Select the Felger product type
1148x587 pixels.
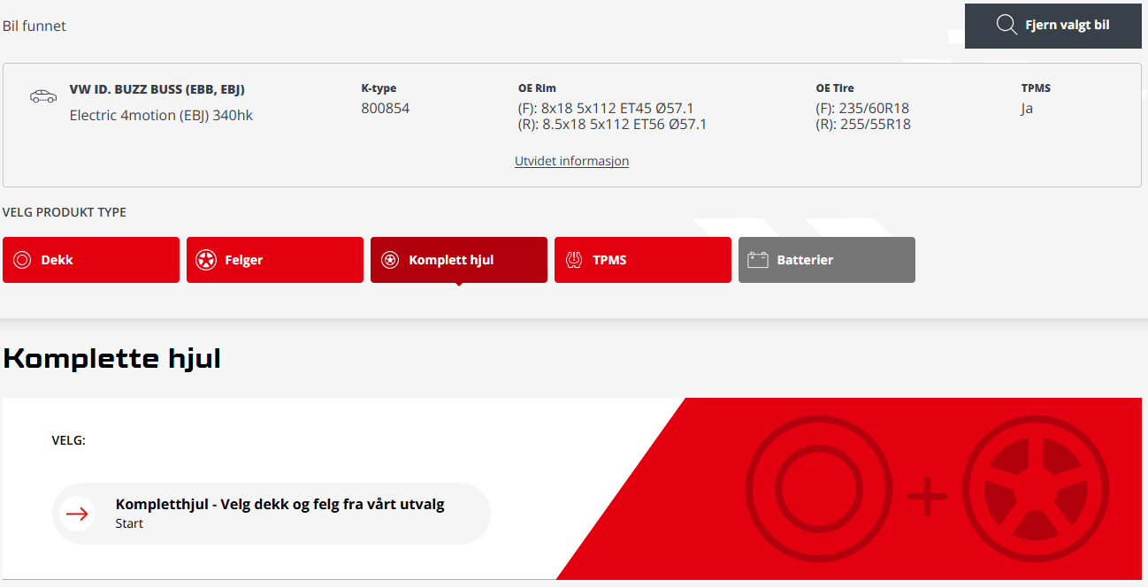pos(275,260)
